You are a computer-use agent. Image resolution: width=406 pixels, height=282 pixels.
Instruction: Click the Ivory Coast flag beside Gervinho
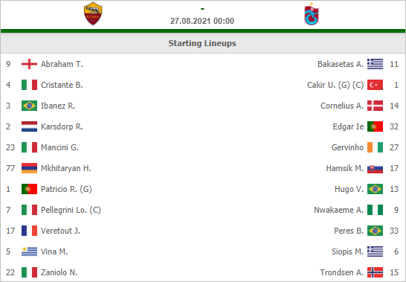point(375,147)
